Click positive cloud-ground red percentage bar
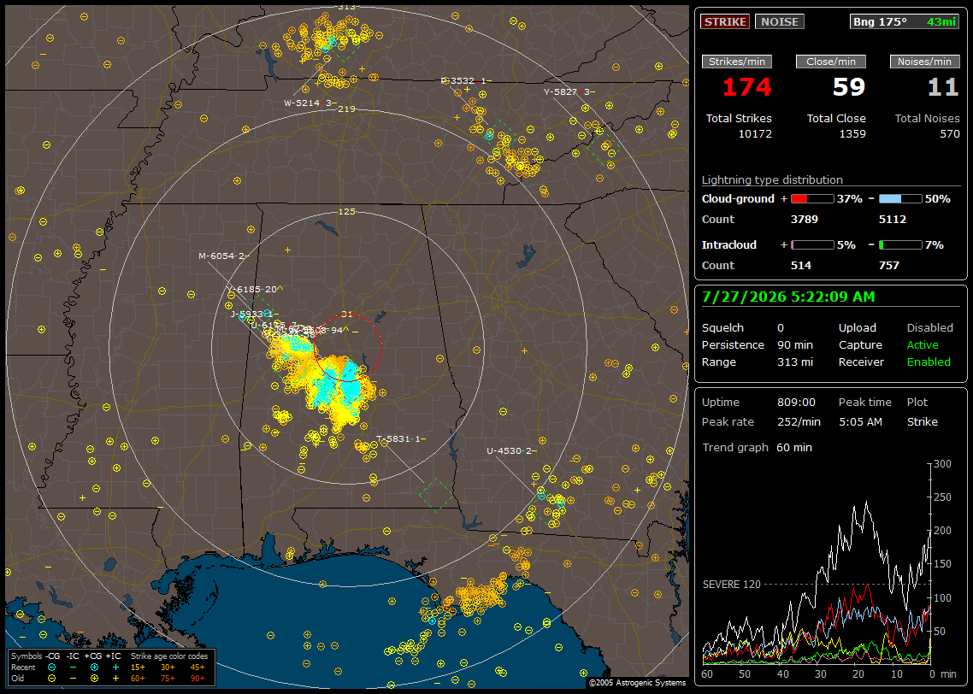The image size is (973, 694). coord(812,199)
